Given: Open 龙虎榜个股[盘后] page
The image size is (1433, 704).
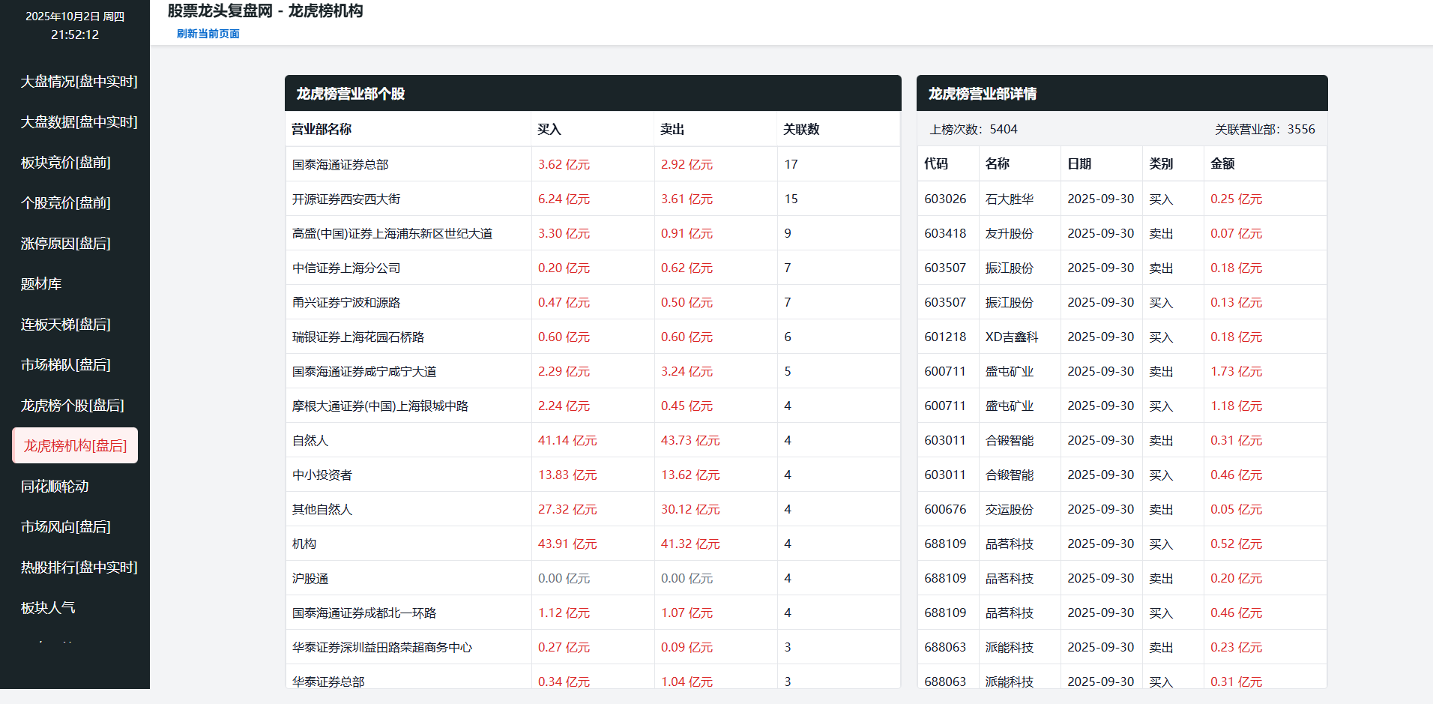Looking at the screenshot, I should (x=73, y=405).
